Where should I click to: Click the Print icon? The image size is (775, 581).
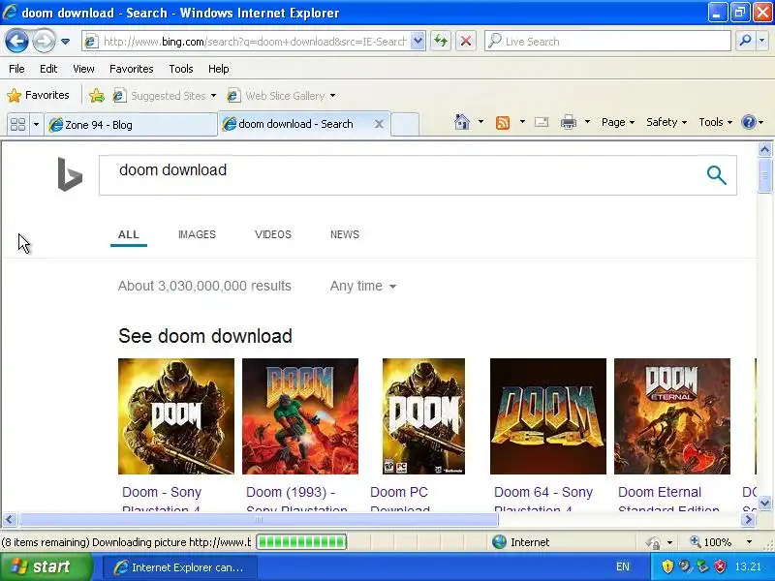(569, 122)
